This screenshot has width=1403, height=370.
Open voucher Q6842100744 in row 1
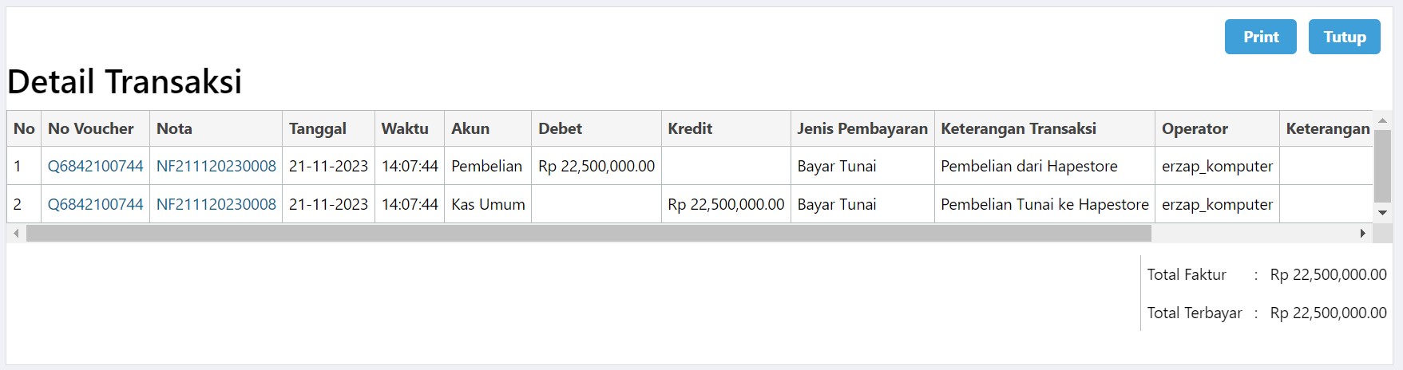(95, 166)
